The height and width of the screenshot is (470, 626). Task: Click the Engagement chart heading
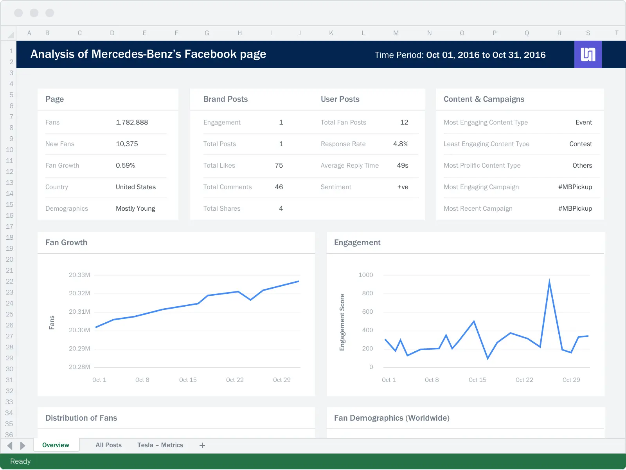[x=357, y=242]
